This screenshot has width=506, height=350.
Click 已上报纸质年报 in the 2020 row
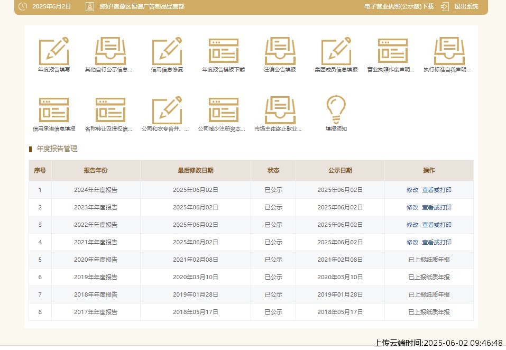pyautogui.click(x=429, y=260)
